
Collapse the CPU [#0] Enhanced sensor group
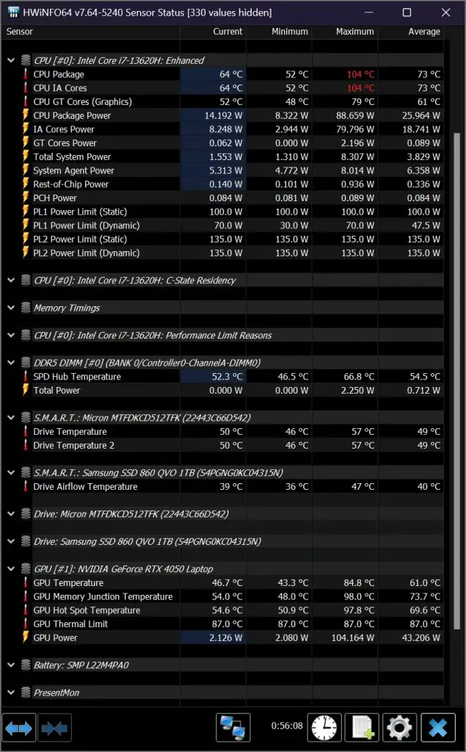pos(11,60)
